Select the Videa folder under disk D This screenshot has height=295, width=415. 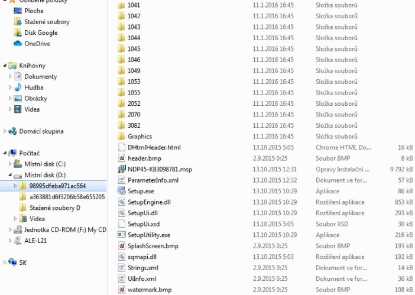pyautogui.click(x=37, y=219)
